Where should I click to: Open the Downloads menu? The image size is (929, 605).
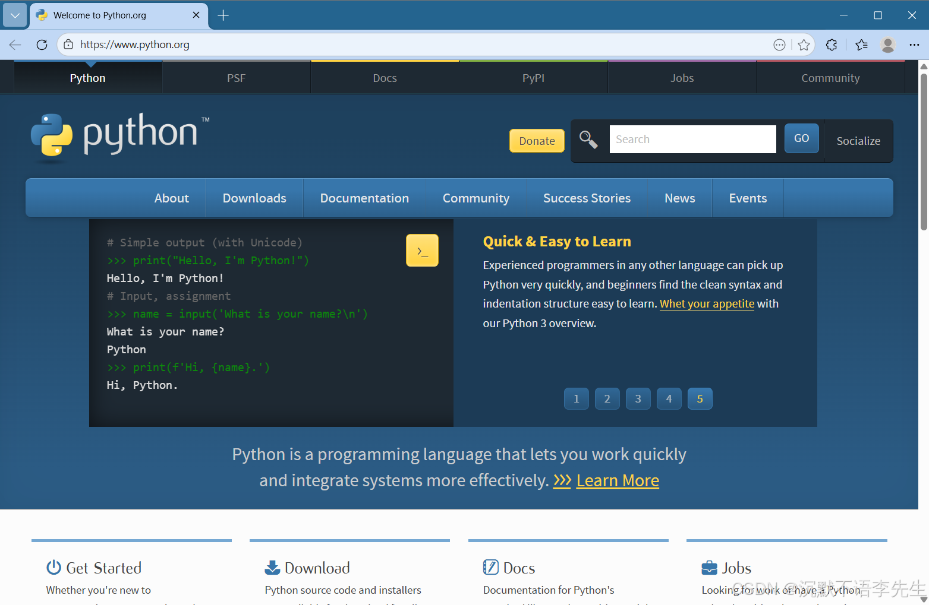(x=254, y=198)
